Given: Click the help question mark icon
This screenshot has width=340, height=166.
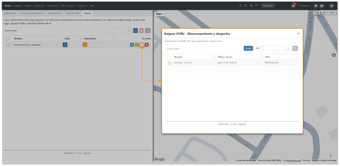Looking at the screenshot, I should coord(316,6).
